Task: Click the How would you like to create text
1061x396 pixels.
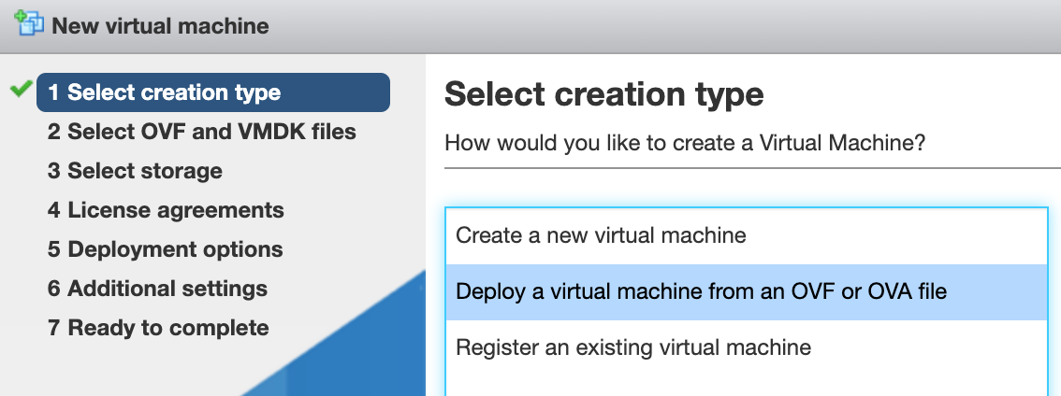Action: click(685, 143)
